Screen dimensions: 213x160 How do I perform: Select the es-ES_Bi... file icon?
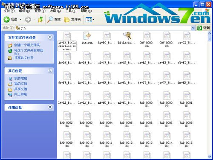(147, 56)
